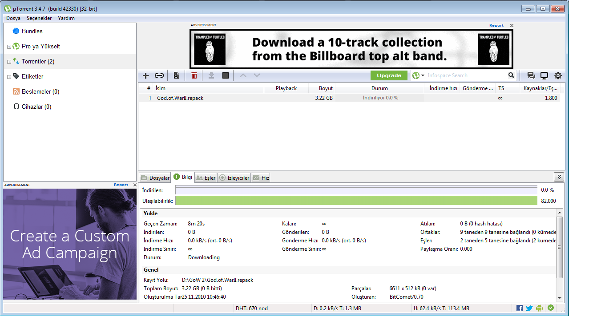Click the red Remove torrent trash icon
This screenshot has width=605, height=316.
194,75
